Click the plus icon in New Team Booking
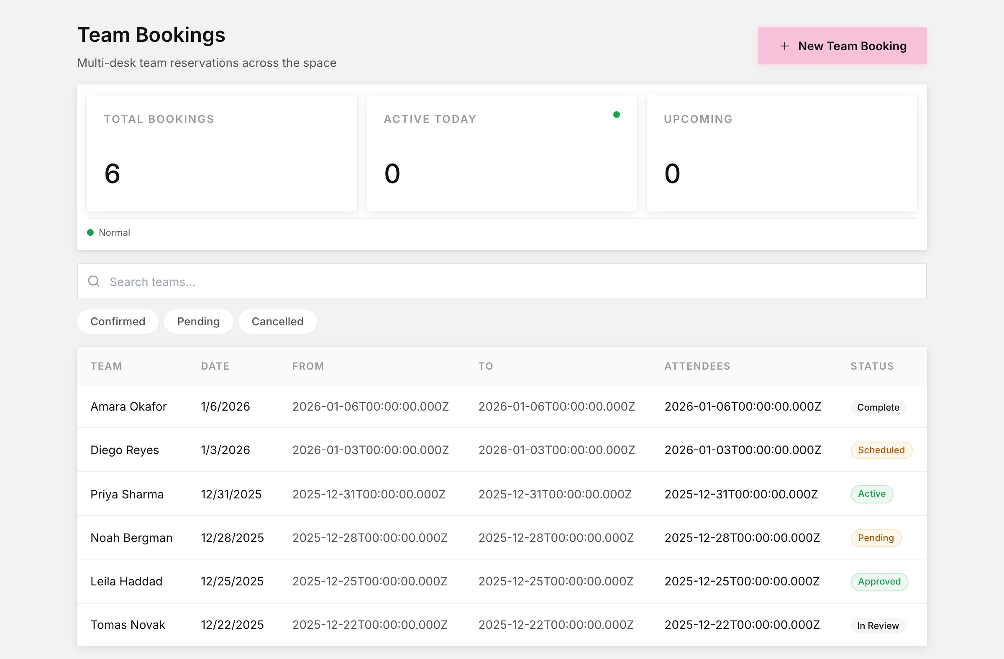1004x659 pixels. [784, 46]
